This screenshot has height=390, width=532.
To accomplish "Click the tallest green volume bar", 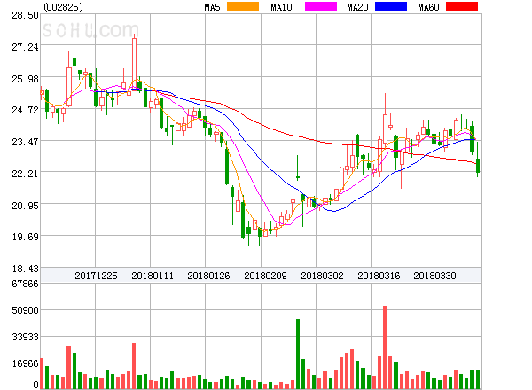I will pos(298,354).
